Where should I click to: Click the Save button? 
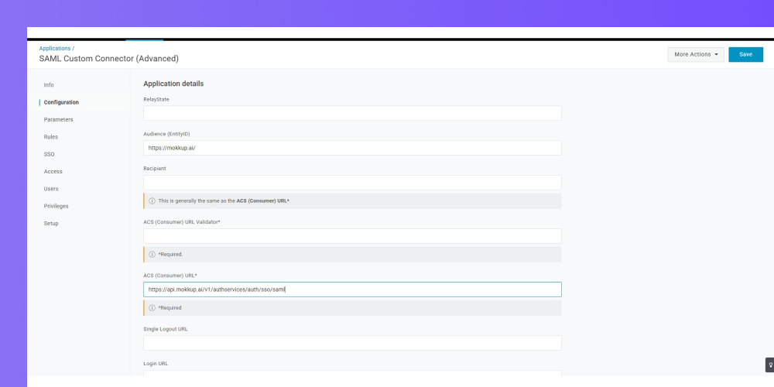745,54
